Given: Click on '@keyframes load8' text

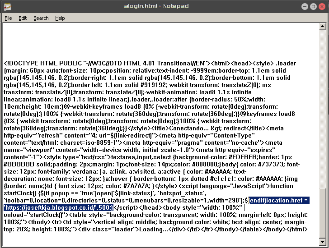Looking at the screenshot, I should point(268,114).
